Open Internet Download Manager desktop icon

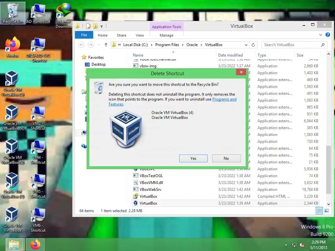(63, 15)
